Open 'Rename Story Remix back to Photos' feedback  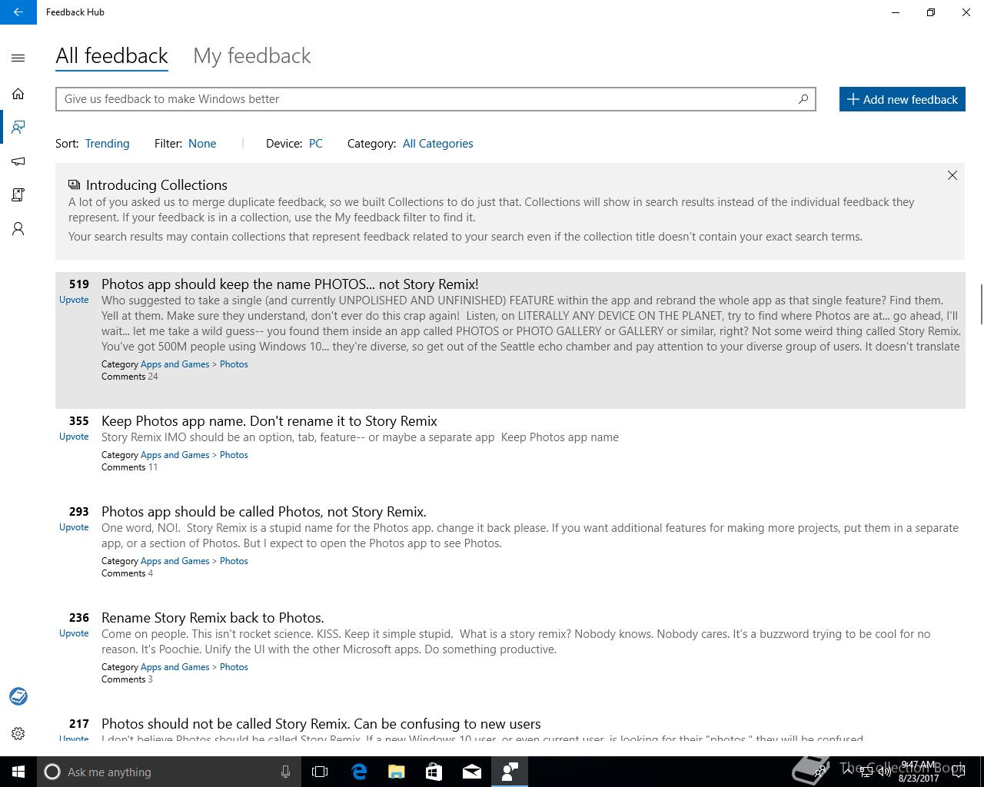[x=213, y=618]
